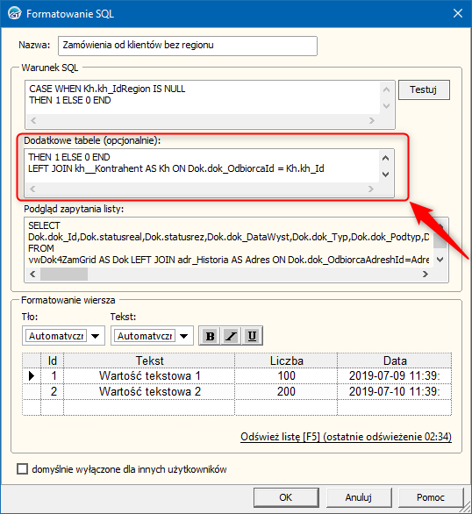Enable 'domyślnie wyłączone dla innych użytkowników' checkbox
472x514 pixels.
(22, 468)
